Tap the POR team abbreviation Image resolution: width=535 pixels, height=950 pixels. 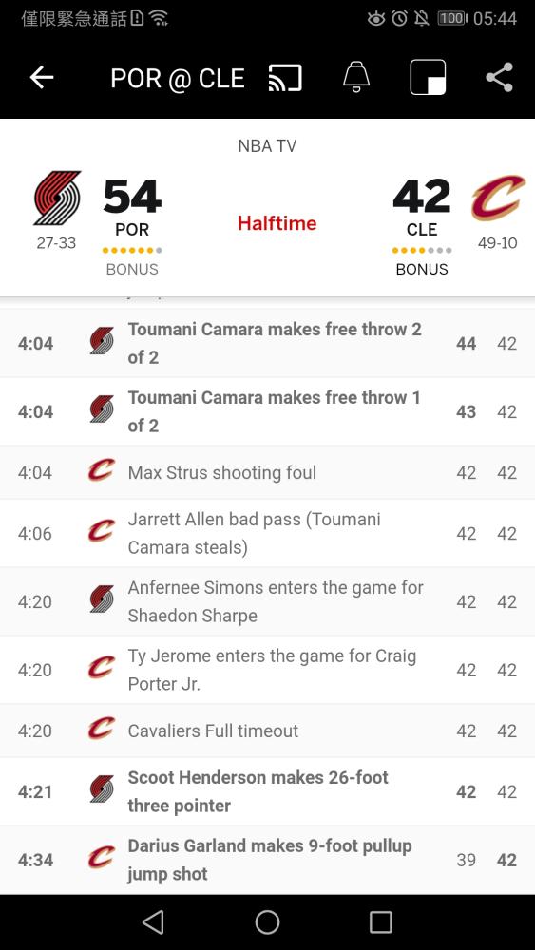[x=132, y=230]
